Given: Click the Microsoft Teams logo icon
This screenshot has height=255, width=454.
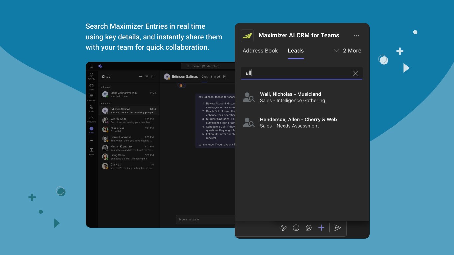Looking at the screenshot, I should point(100,66).
